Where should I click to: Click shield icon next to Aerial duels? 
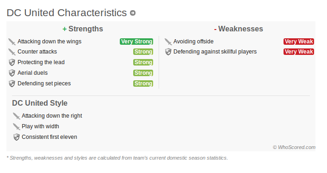(x=12, y=73)
